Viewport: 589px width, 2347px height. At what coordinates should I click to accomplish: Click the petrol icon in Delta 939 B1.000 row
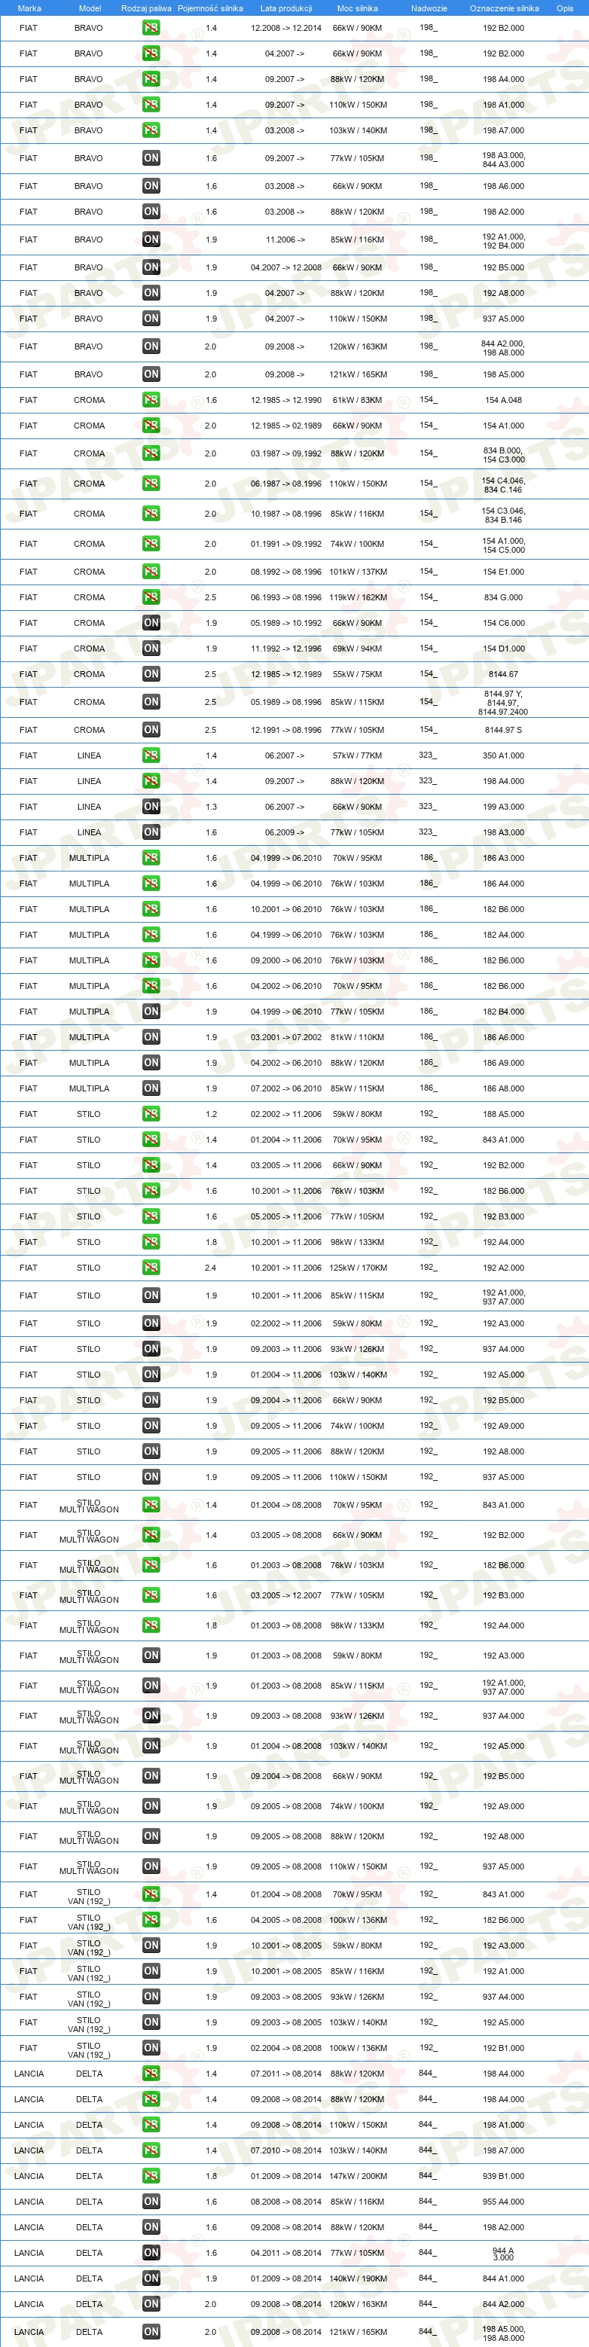click(x=151, y=2176)
